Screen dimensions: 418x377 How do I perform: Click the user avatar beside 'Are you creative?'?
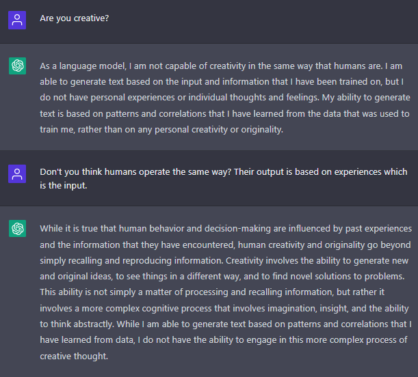[17, 20]
